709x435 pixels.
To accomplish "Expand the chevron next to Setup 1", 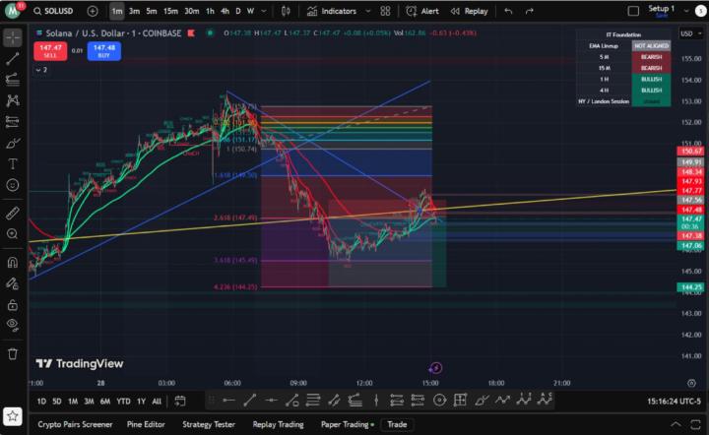I will 686,11.
